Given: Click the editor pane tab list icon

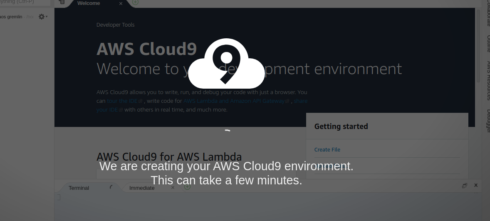Looking at the screenshot, I should [62, 2].
